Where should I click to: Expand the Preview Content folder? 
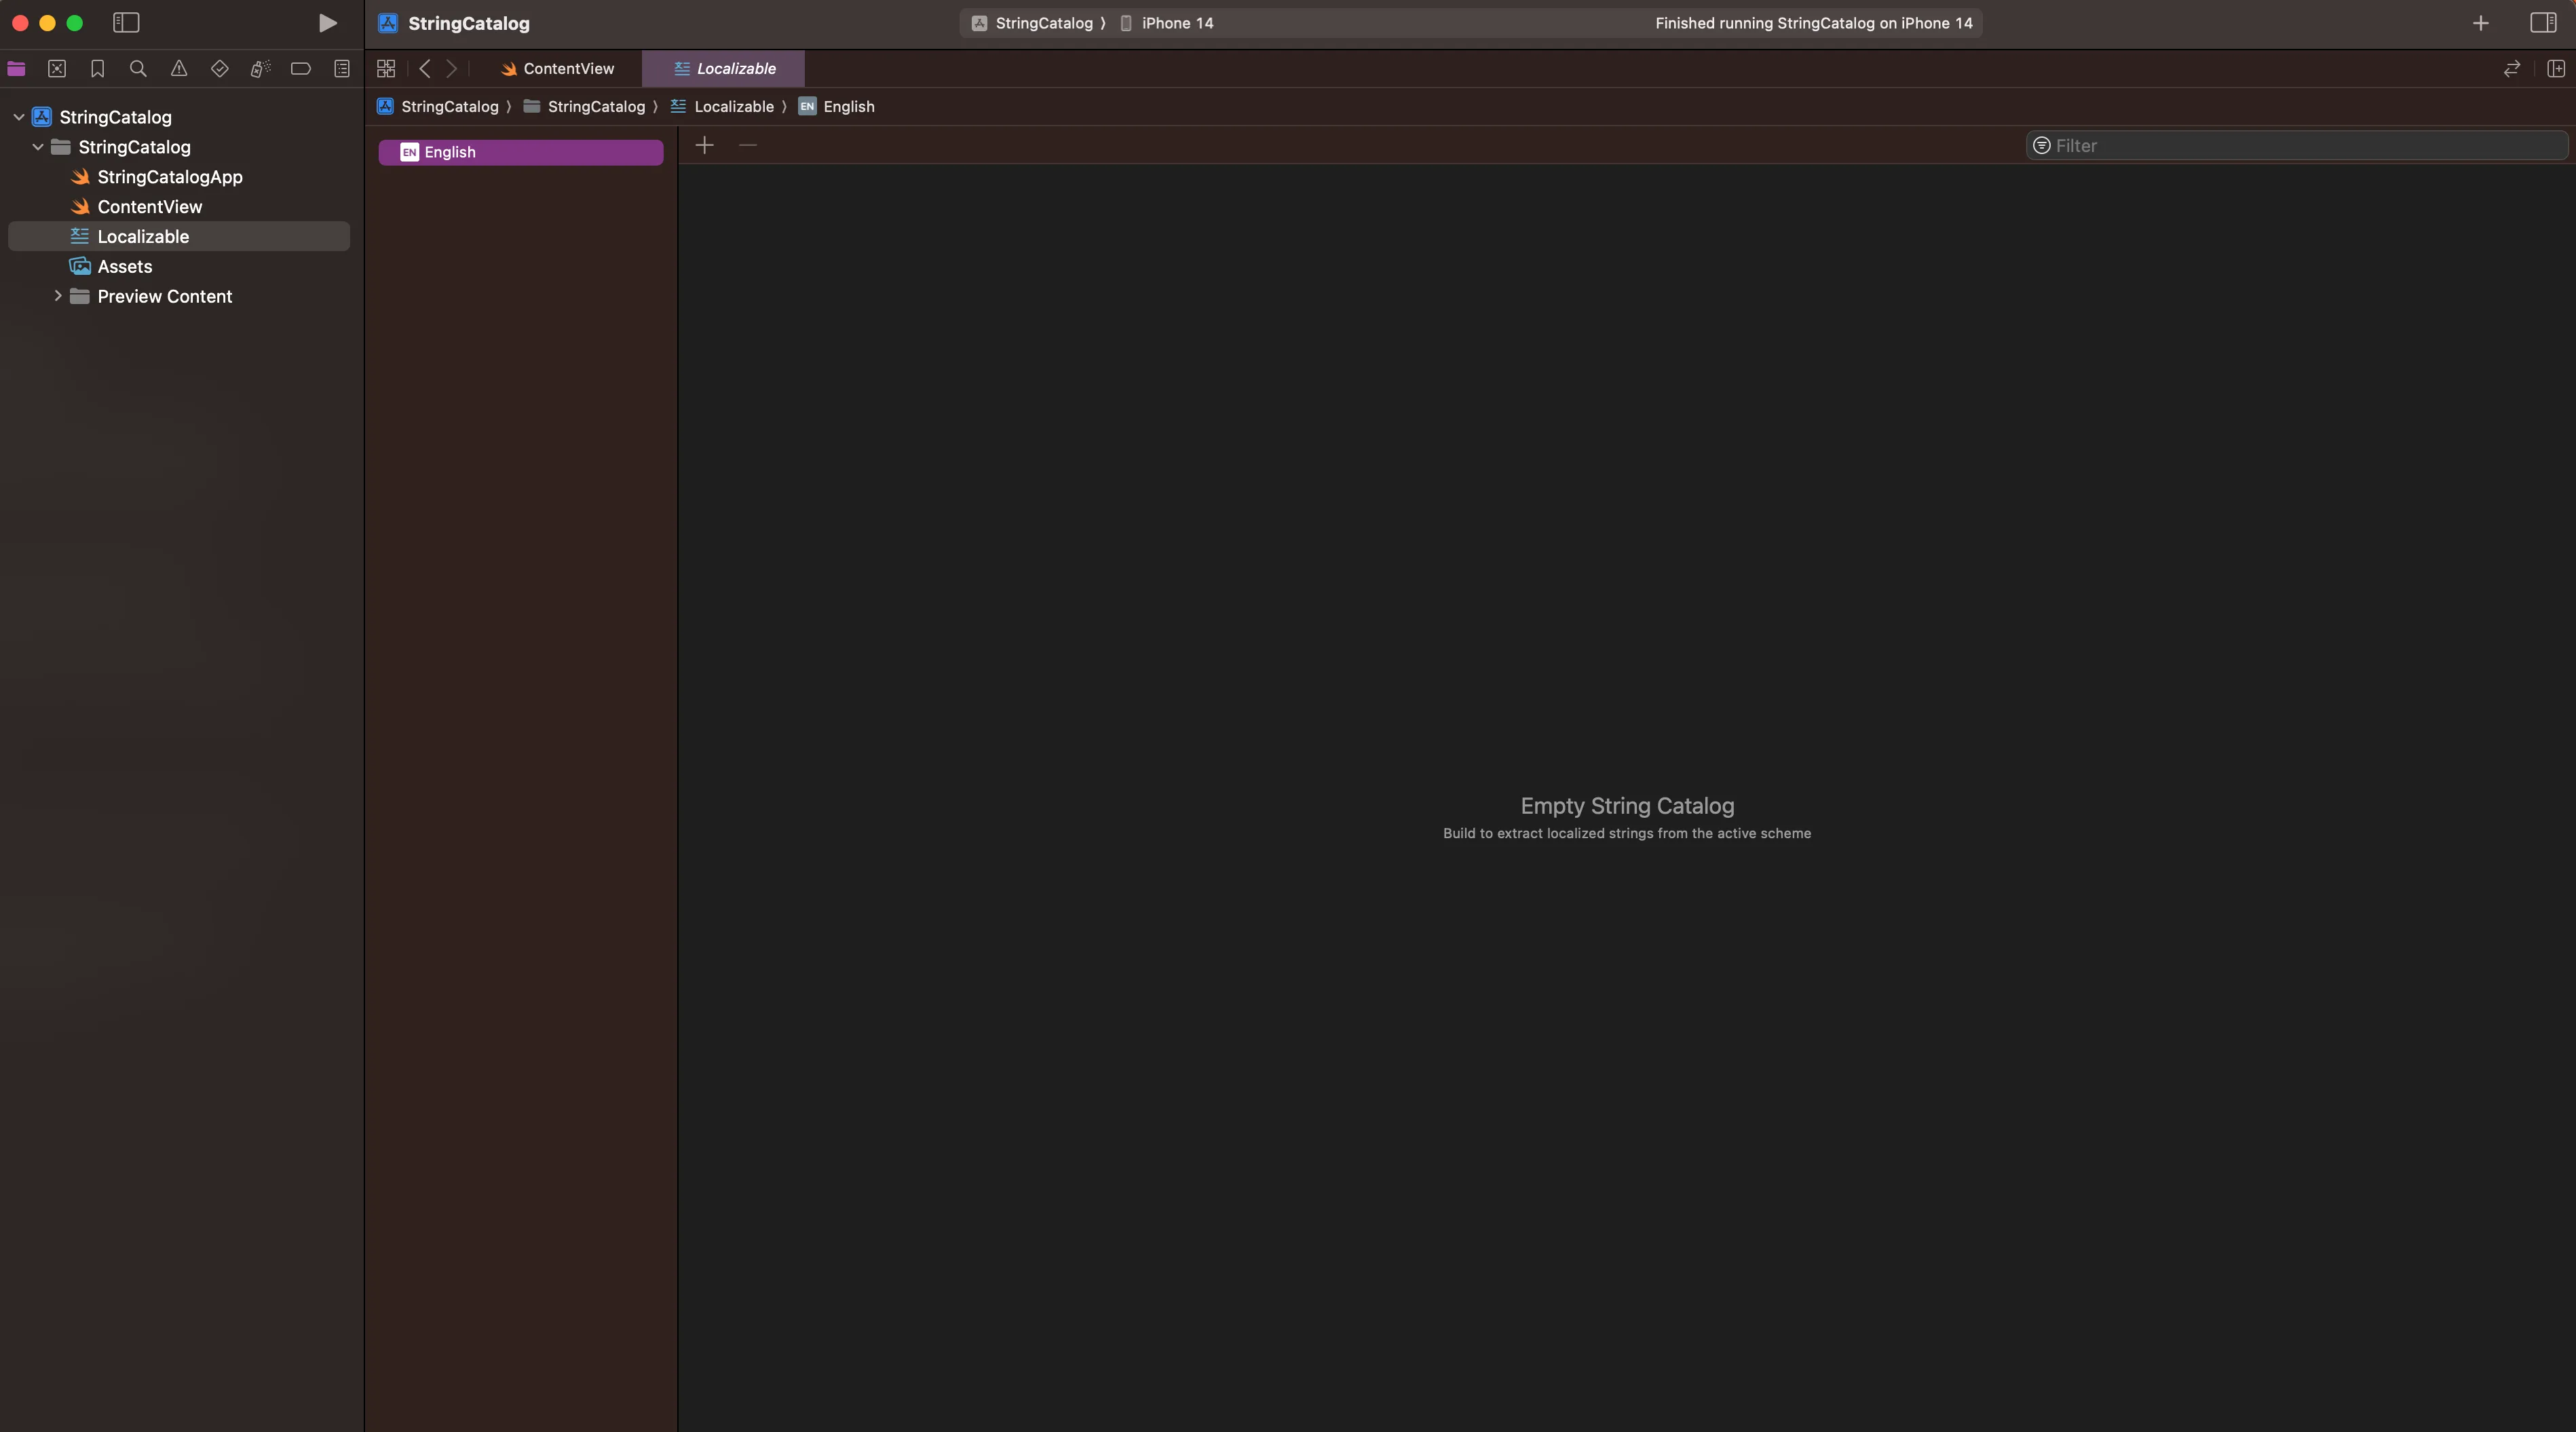(x=57, y=296)
